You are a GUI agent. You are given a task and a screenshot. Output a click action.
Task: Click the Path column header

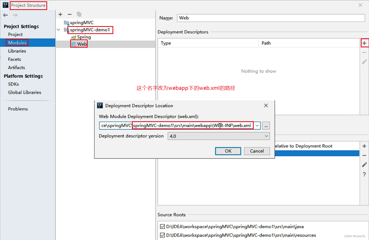309,43
